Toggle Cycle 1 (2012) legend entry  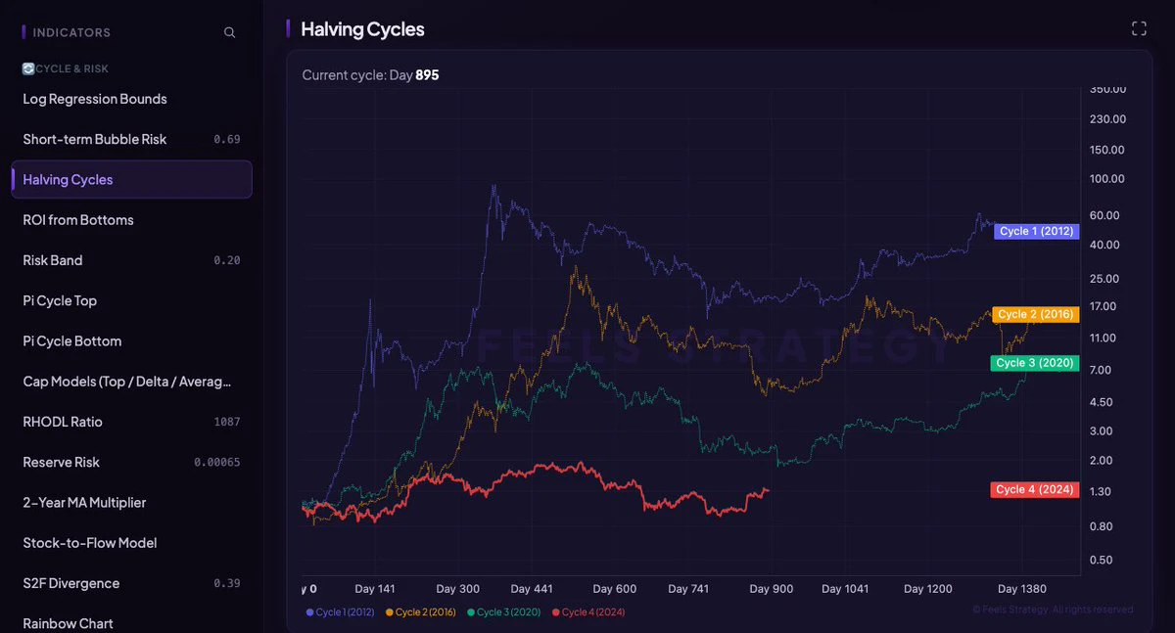click(x=341, y=611)
